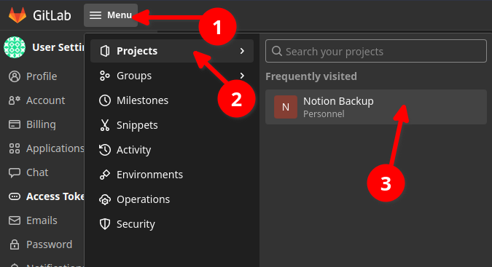Go to Profile in sidebar
The image size is (492, 267).
(42, 76)
